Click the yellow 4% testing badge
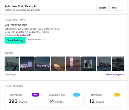Screen dimensions: 129x110 point(117,95)
